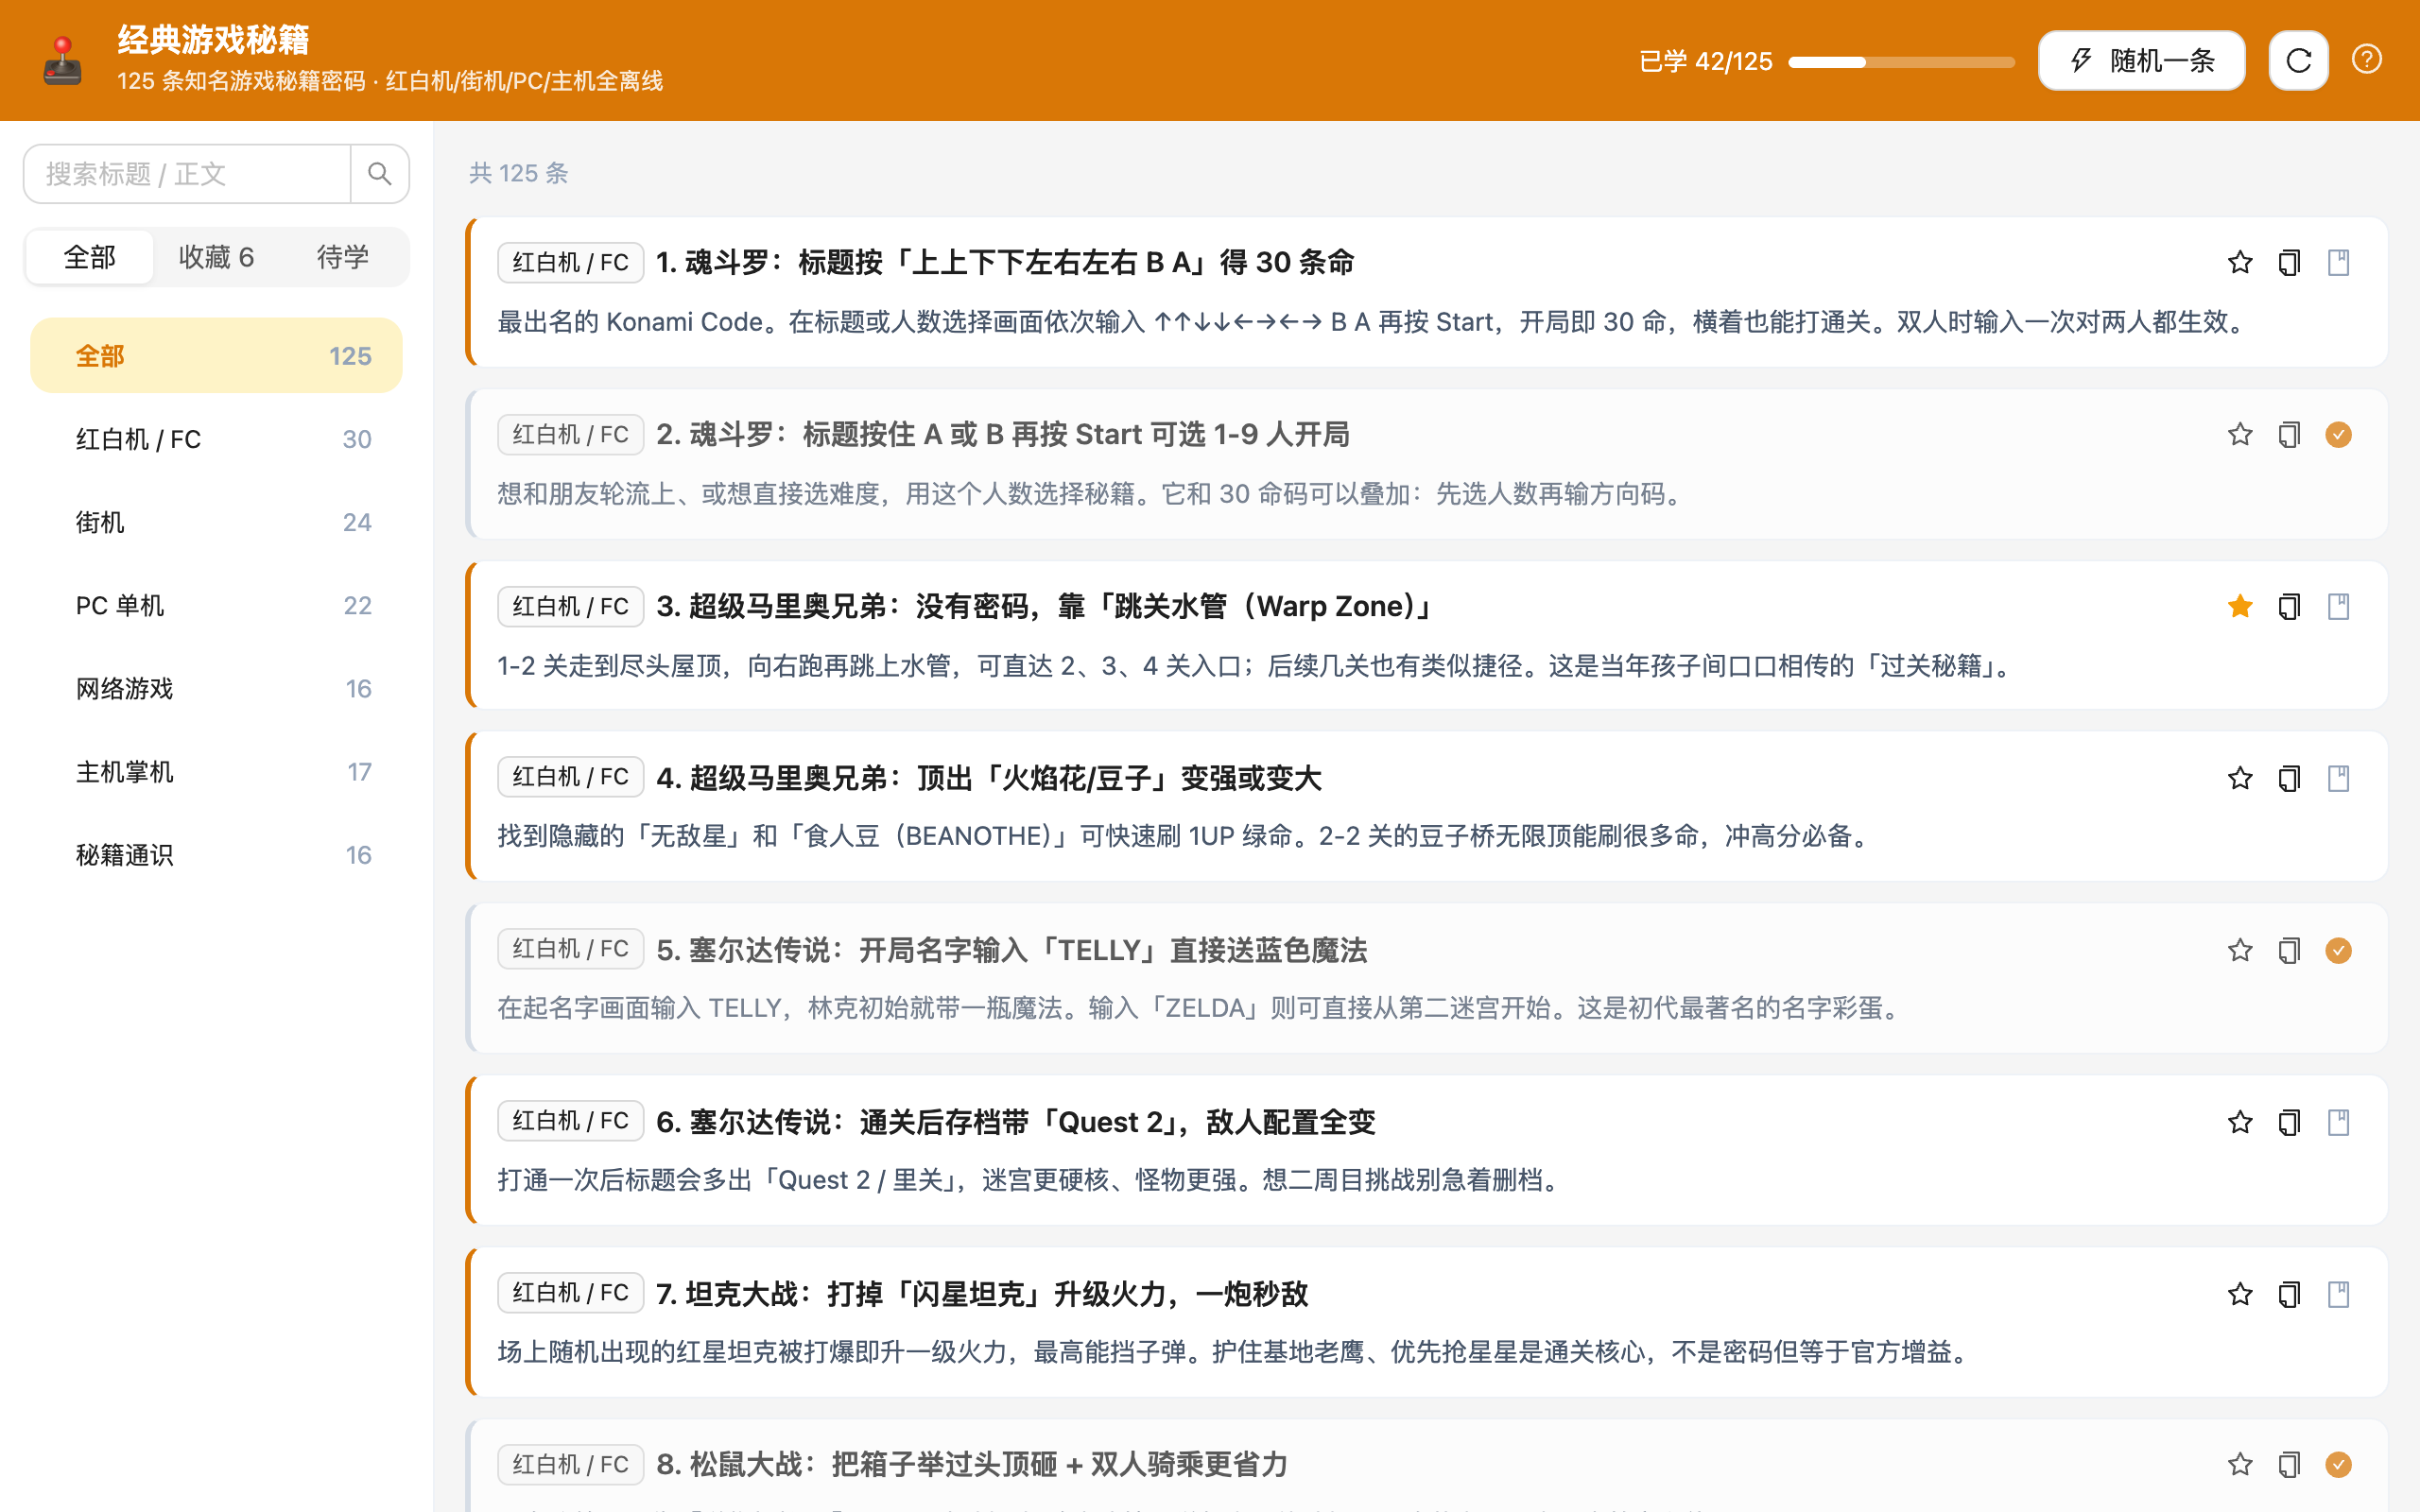Screen dimensions: 2420x1512
Task: Click the learned progress bar 42/125
Action: coord(1901,62)
